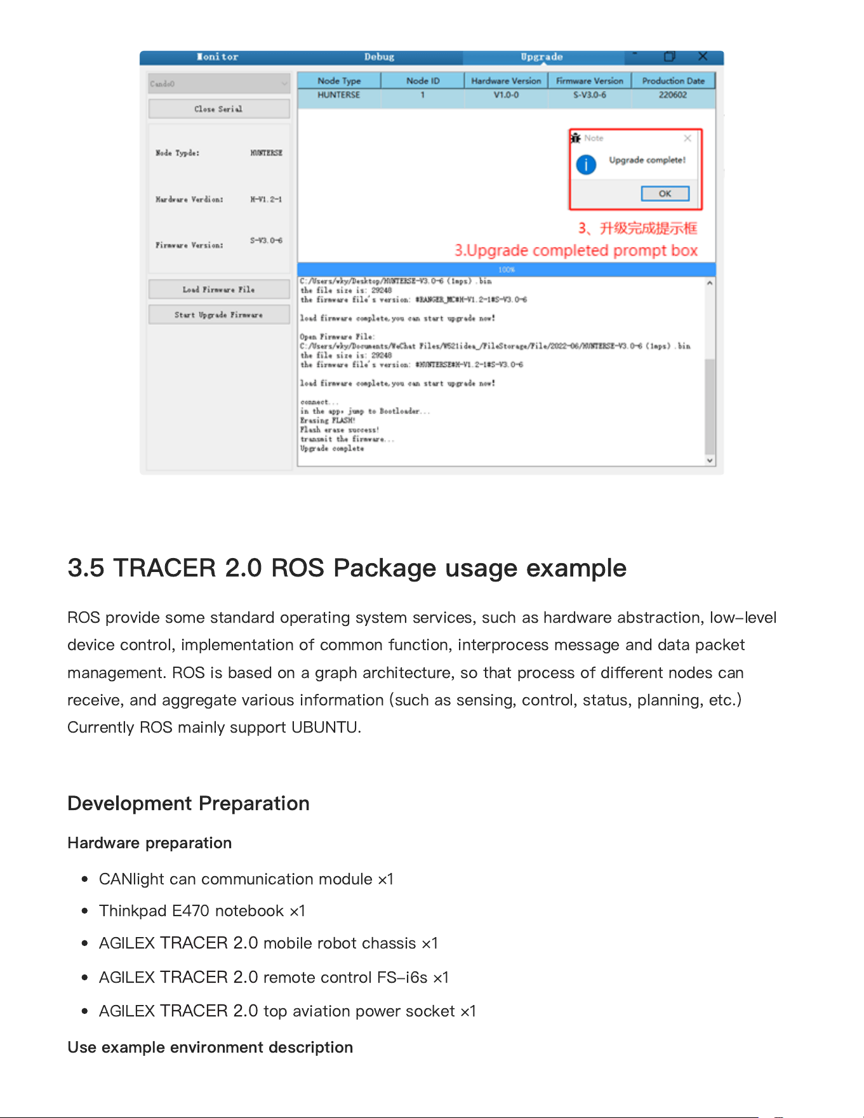864x1118 pixels.
Task: Click the log scrollbar up arrow
Action: 710,283
